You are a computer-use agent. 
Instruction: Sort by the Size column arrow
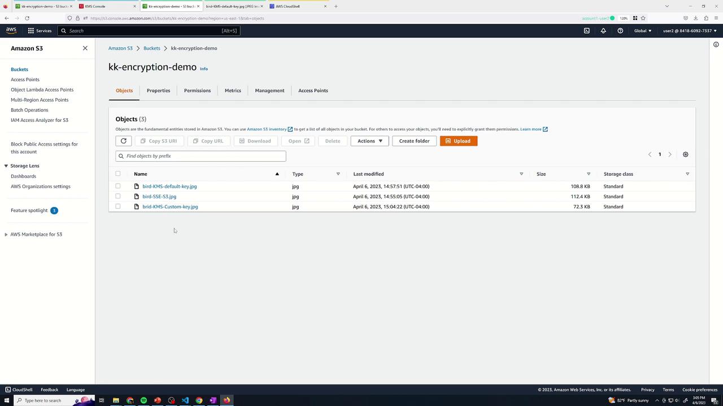pyautogui.click(x=589, y=174)
